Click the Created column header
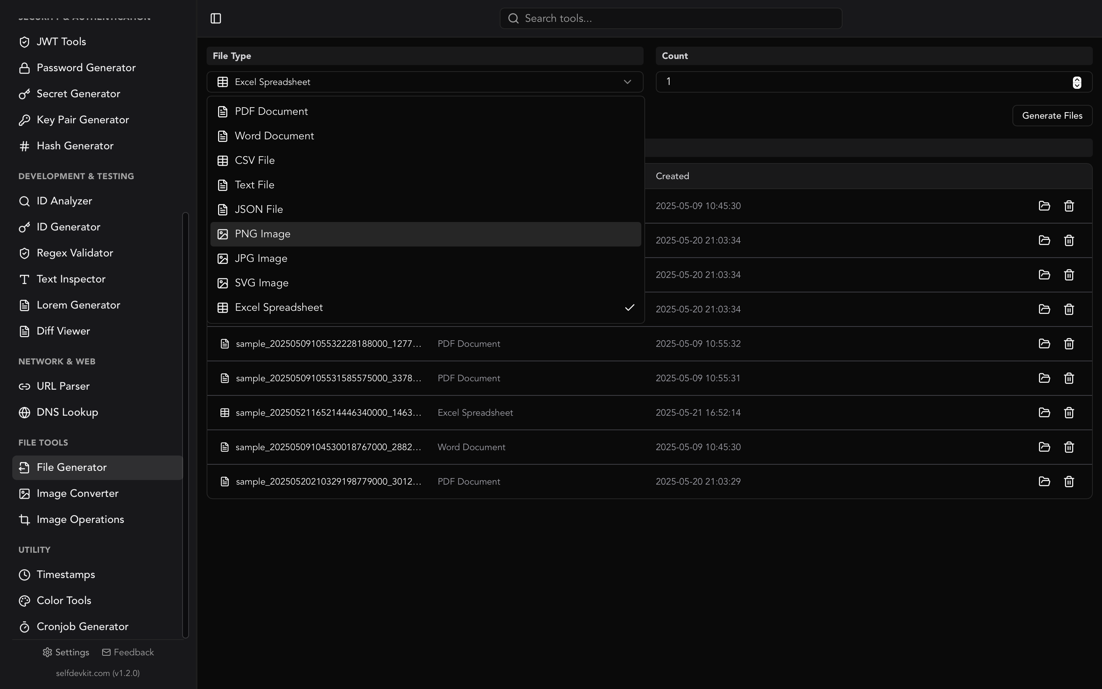Image resolution: width=1102 pixels, height=689 pixels. (x=672, y=176)
